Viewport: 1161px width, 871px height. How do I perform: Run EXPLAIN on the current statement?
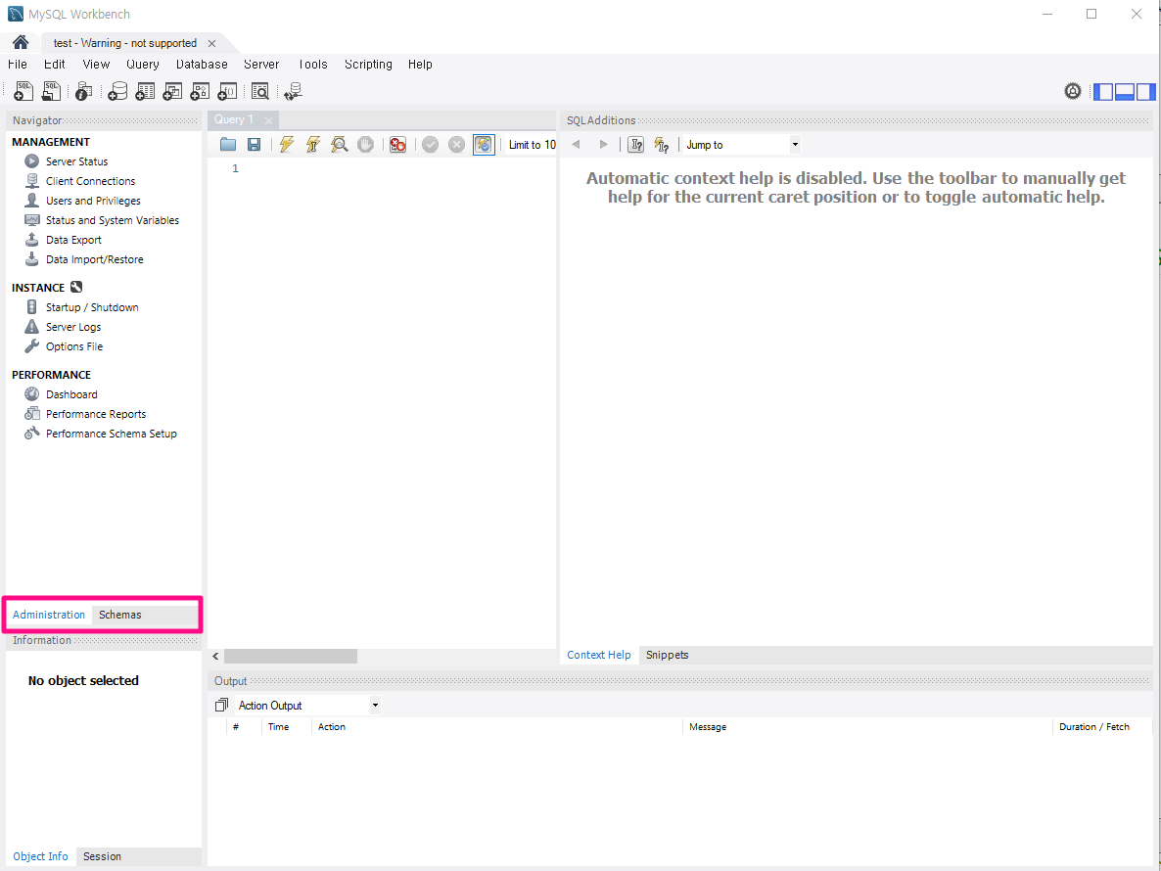[x=339, y=144]
